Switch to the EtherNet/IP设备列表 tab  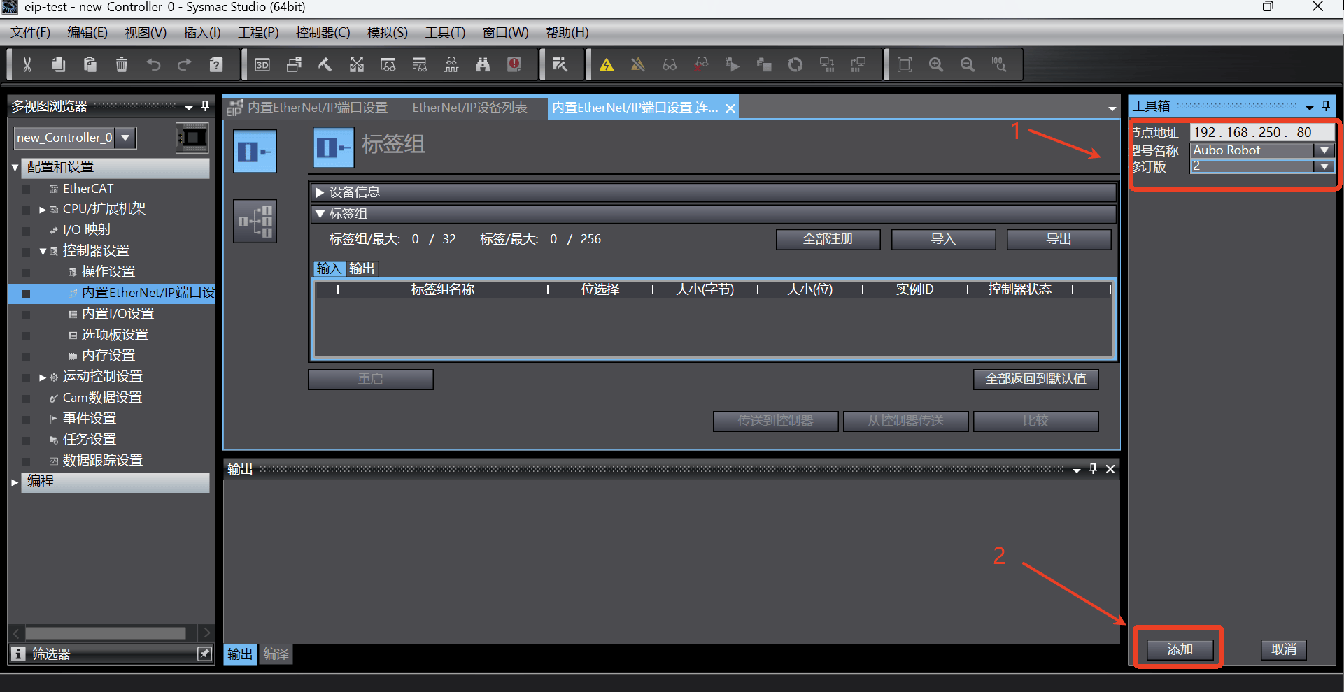coord(470,108)
